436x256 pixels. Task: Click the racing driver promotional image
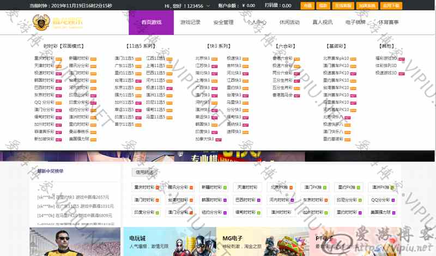pos(75,241)
